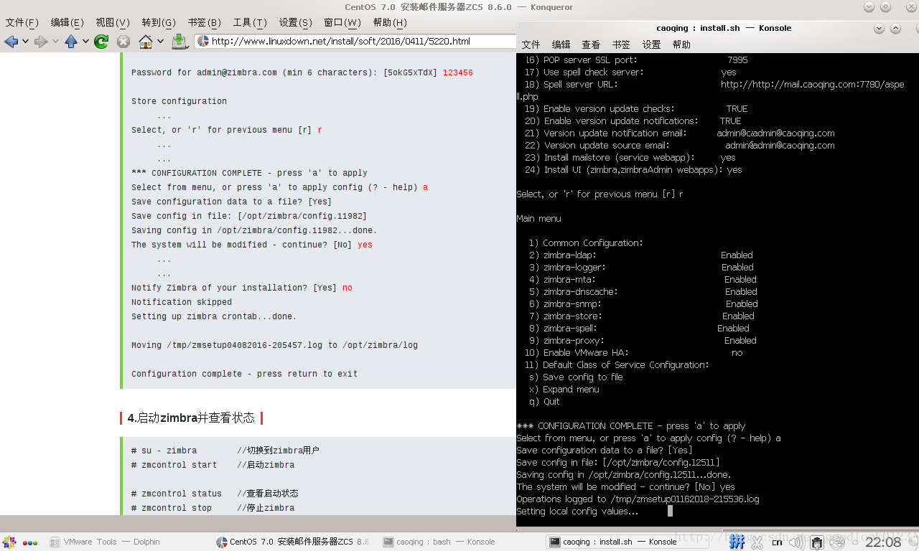The image size is (919, 551).
Task: Click the '# su - zimbra' command line
Action: (x=164, y=451)
